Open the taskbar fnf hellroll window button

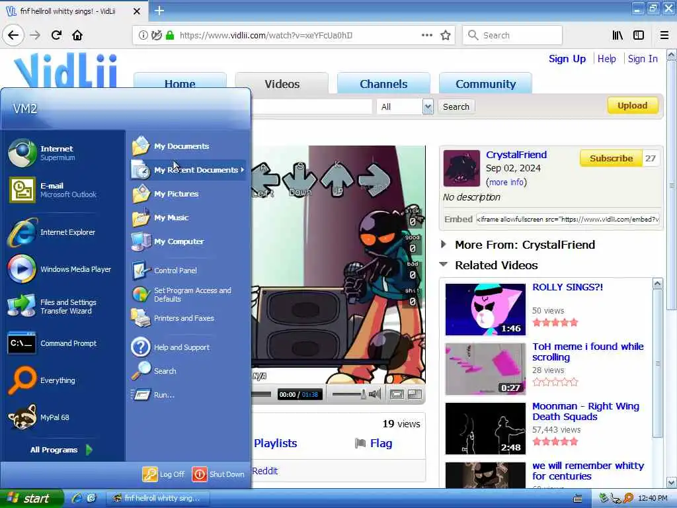pyautogui.click(x=159, y=499)
